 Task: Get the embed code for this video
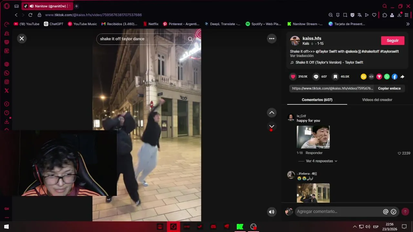click(371, 77)
